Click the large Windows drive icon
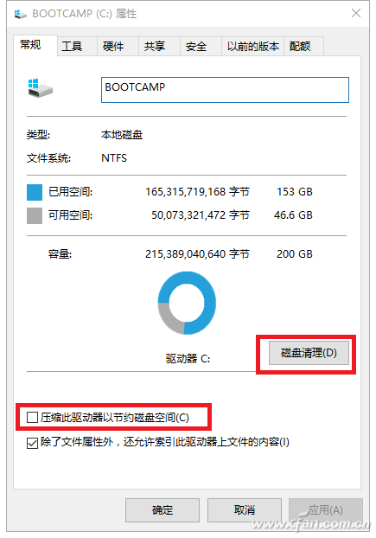This screenshot has height=538, width=376. coord(40,88)
